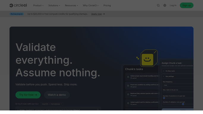The image size is (203, 114).
Task: Go to the Pricing page
Action: pyautogui.click(x=107, y=5)
